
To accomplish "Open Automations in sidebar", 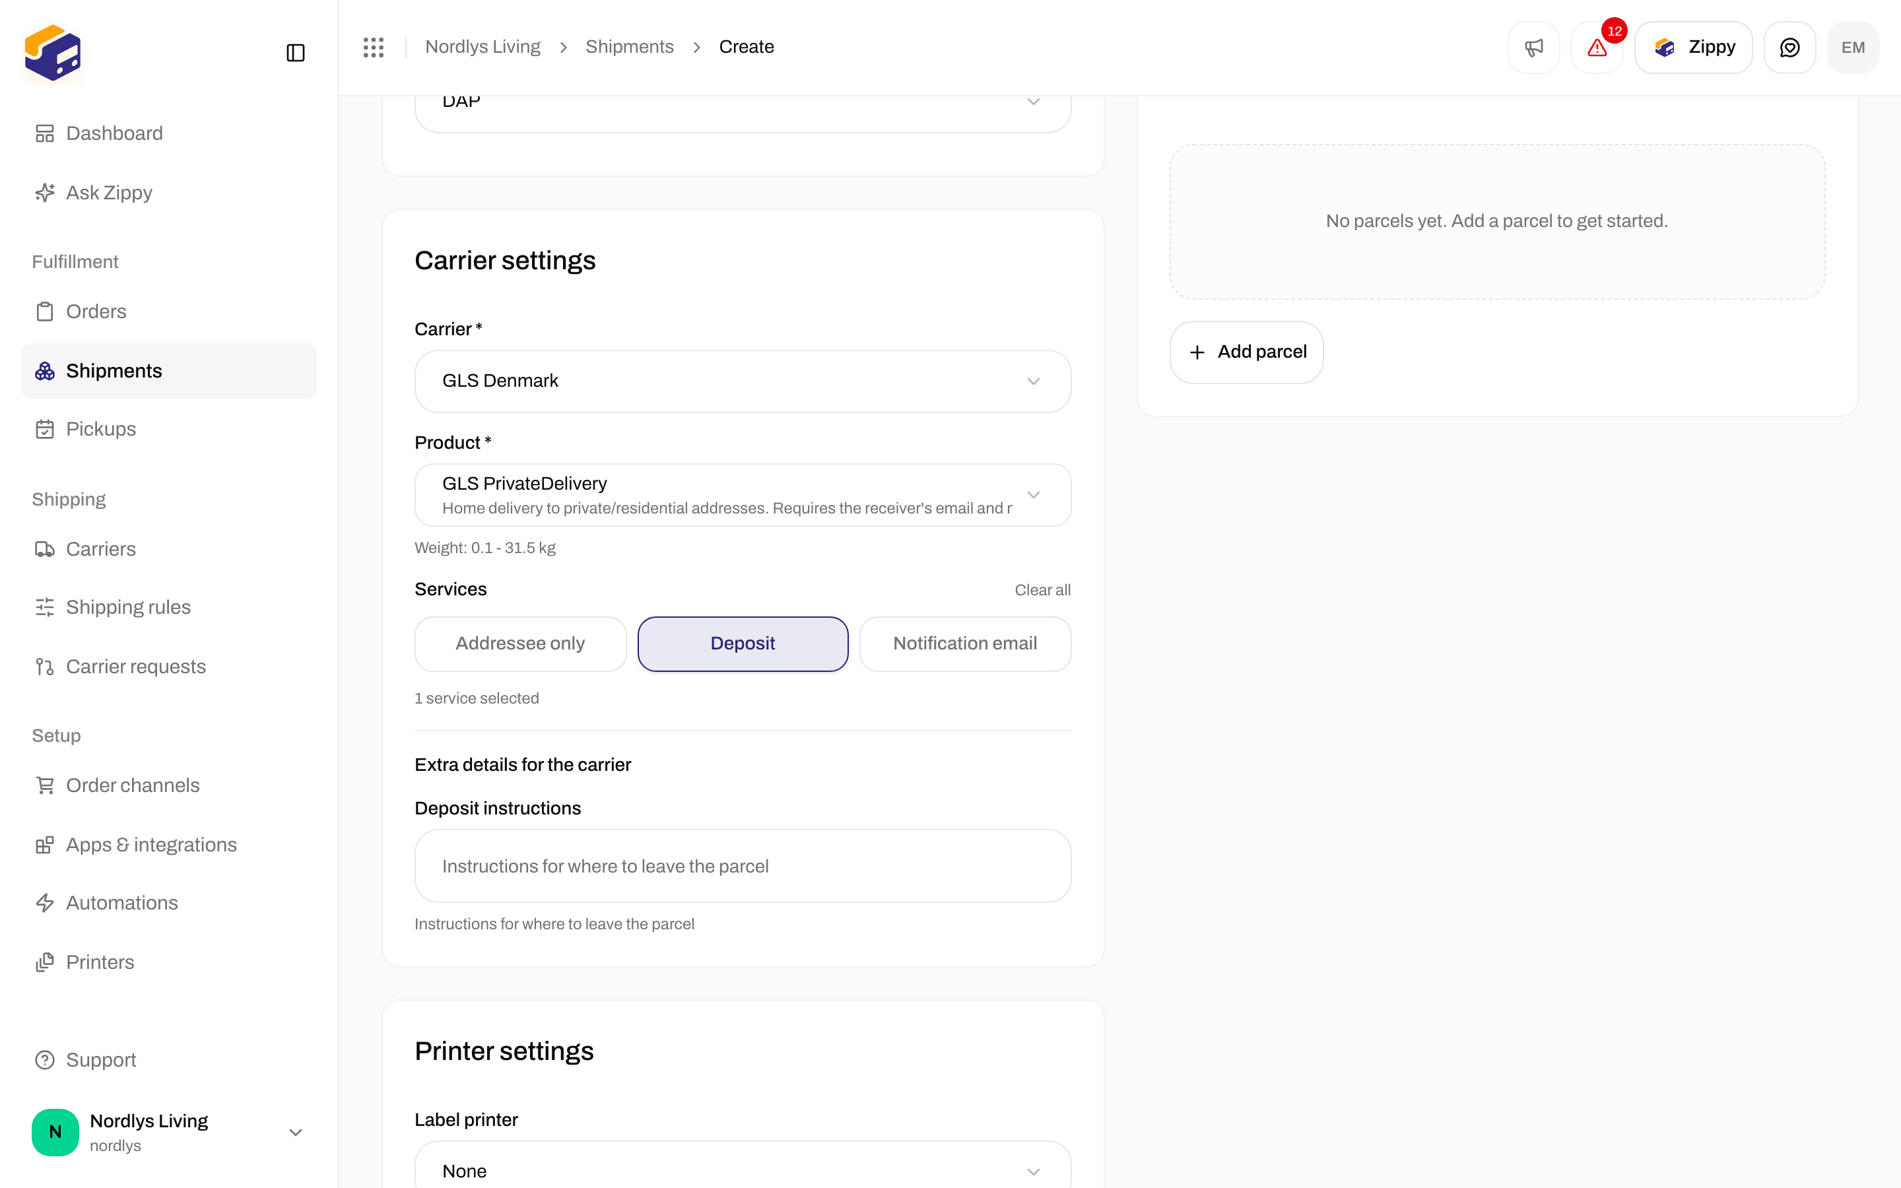I will 168,903.
